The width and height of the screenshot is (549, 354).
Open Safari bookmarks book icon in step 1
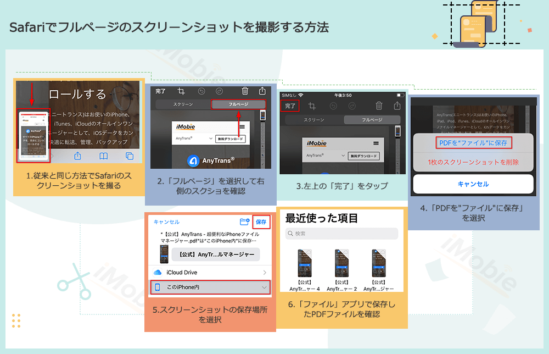coord(103,156)
